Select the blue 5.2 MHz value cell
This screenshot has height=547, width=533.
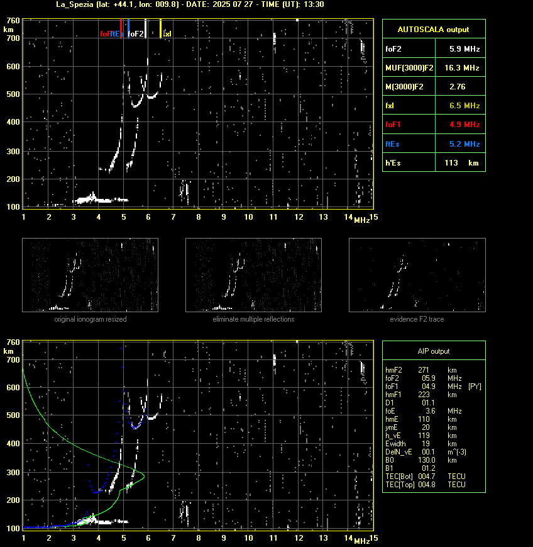coord(460,144)
